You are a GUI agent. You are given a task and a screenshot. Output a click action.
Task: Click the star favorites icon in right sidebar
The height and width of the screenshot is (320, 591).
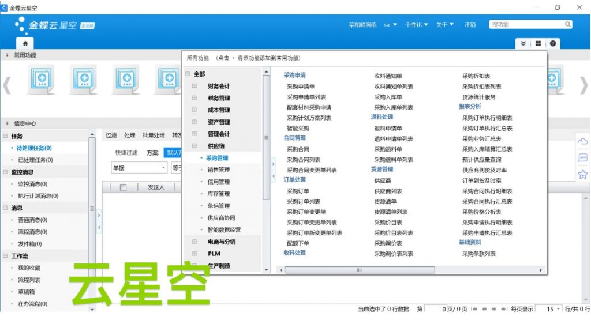click(583, 174)
